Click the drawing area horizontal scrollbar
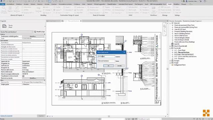Viewport: 213px width, 120px height. point(109,116)
